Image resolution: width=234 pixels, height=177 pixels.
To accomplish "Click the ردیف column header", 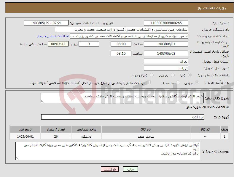I will pyautogui.click(x=225, y=129).
